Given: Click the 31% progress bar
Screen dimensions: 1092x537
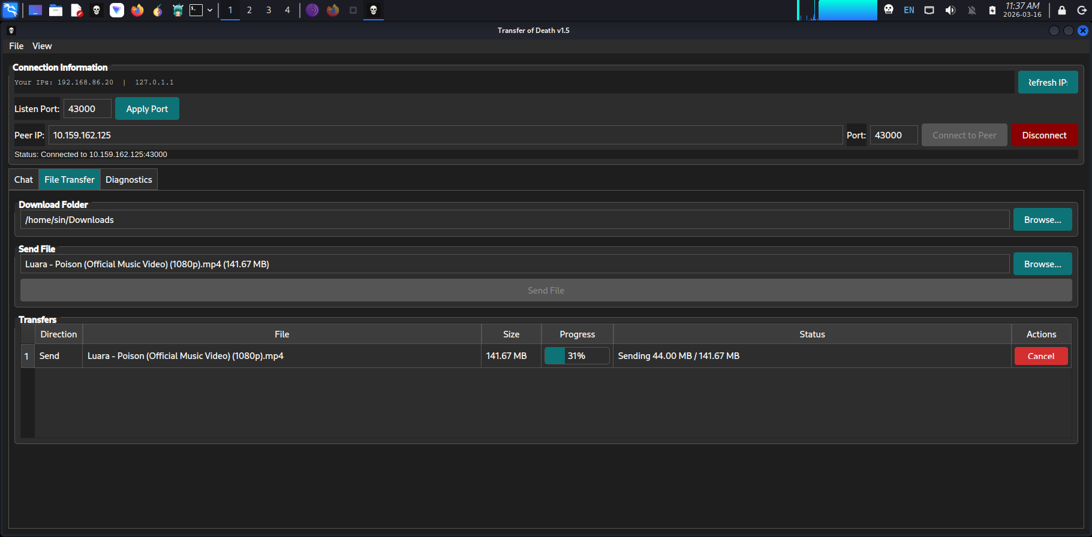Looking at the screenshot, I should tap(577, 355).
